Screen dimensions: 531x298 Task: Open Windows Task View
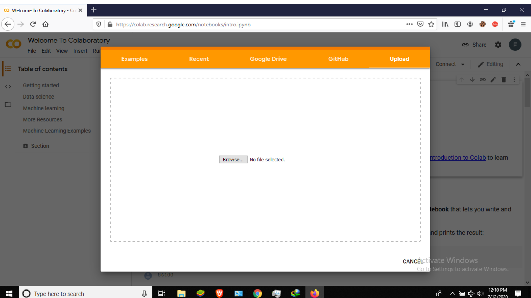tap(162, 293)
